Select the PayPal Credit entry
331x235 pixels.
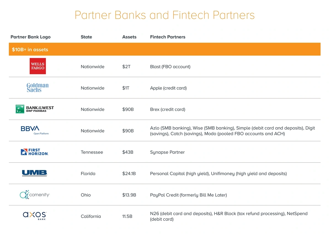tap(188, 195)
